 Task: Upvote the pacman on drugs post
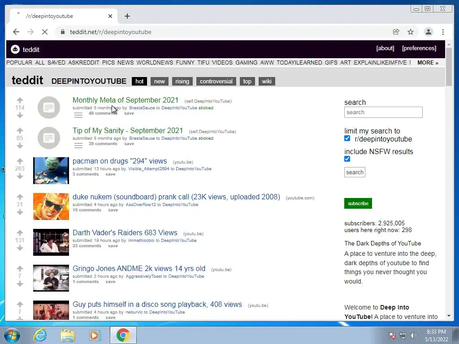[x=20, y=161]
